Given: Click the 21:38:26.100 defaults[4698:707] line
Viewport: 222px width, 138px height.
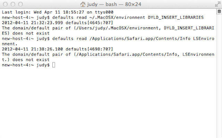Looking at the screenshot, I should click(58, 49).
